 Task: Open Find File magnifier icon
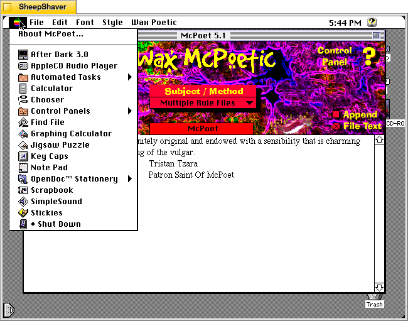23,122
